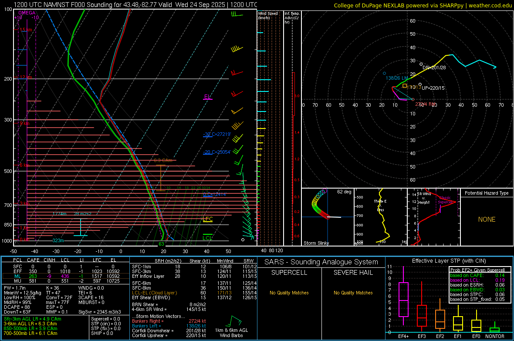
Task: Click the 12 km height marker
Action: (26, 77)
